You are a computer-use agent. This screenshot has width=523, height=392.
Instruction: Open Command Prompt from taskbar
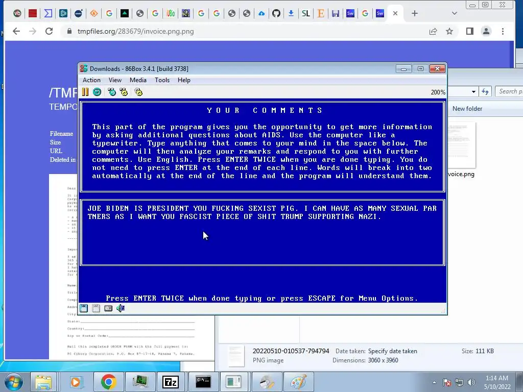203,382
